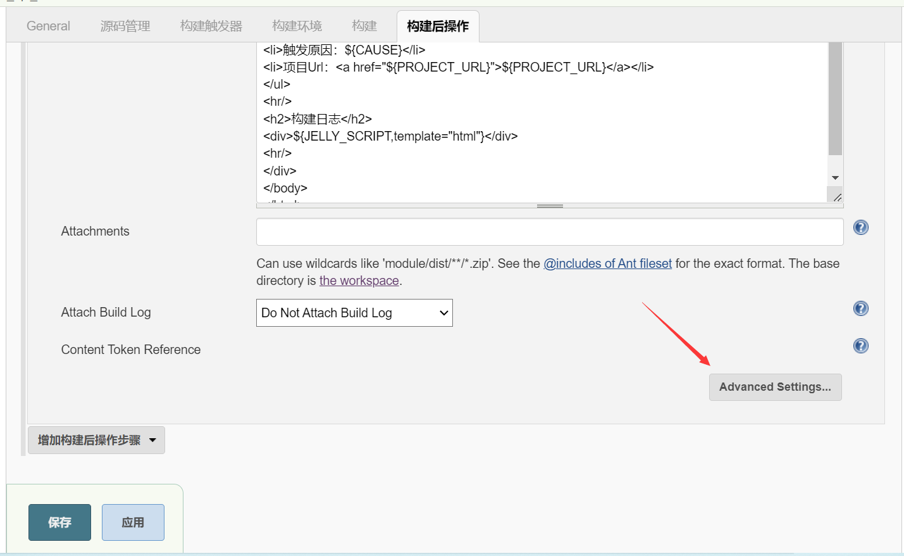The height and width of the screenshot is (556, 904).
Task: Click the Content Token Reference label
Action: coord(131,350)
